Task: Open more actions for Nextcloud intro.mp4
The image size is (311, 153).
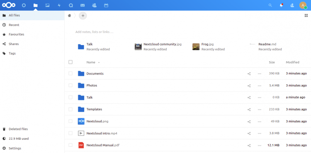Action: pos(260,134)
